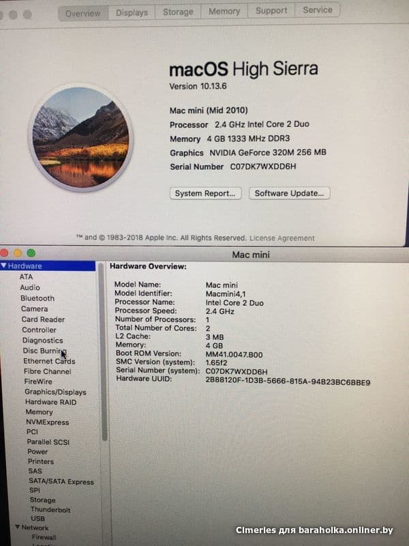Click the Hardware header row
Screen dimensions: 409x546
pyautogui.click(x=48, y=265)
